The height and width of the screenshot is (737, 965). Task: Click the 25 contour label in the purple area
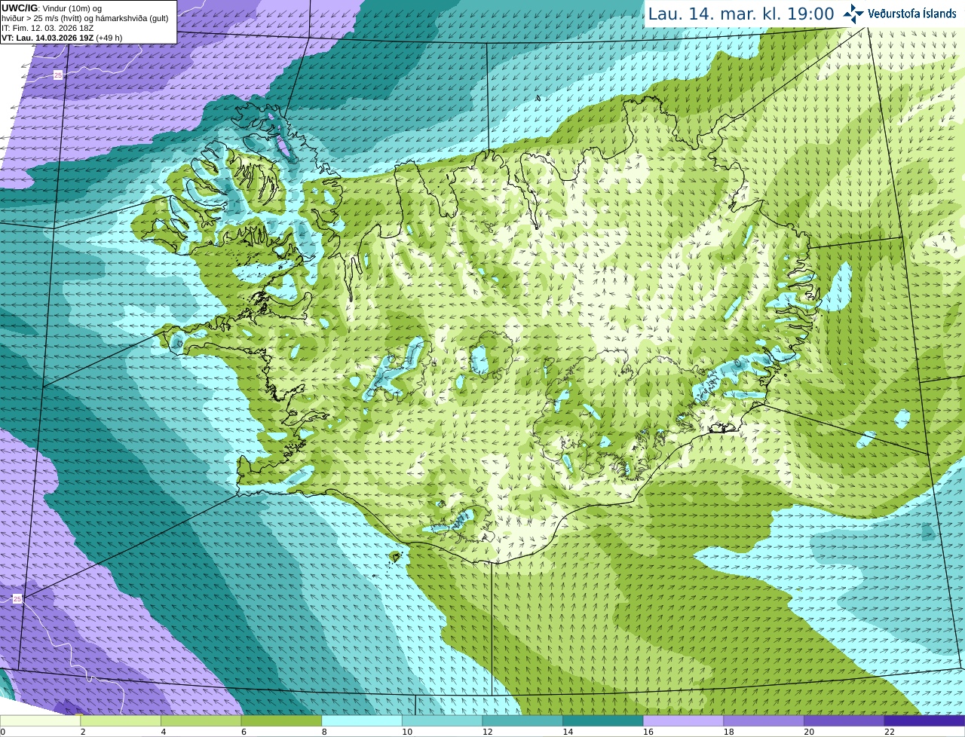pos(17,598)
